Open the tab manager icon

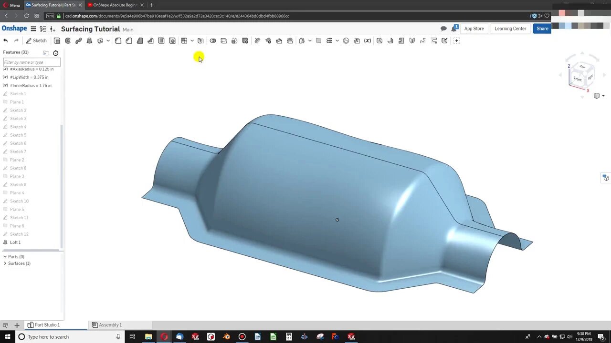click(5, 325)
